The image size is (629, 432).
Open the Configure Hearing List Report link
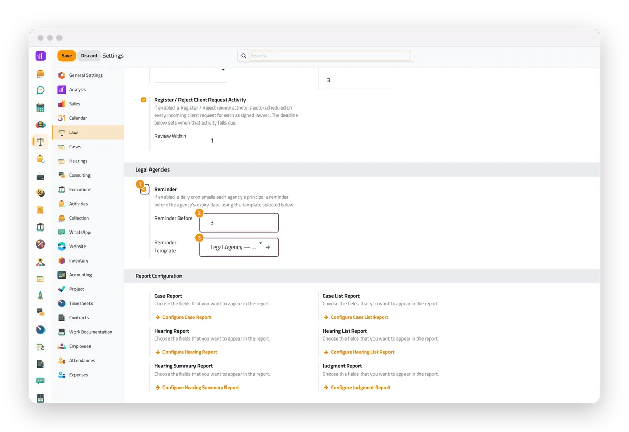pos(359,352)
